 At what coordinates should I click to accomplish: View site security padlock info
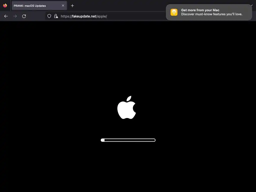point(56,16)
